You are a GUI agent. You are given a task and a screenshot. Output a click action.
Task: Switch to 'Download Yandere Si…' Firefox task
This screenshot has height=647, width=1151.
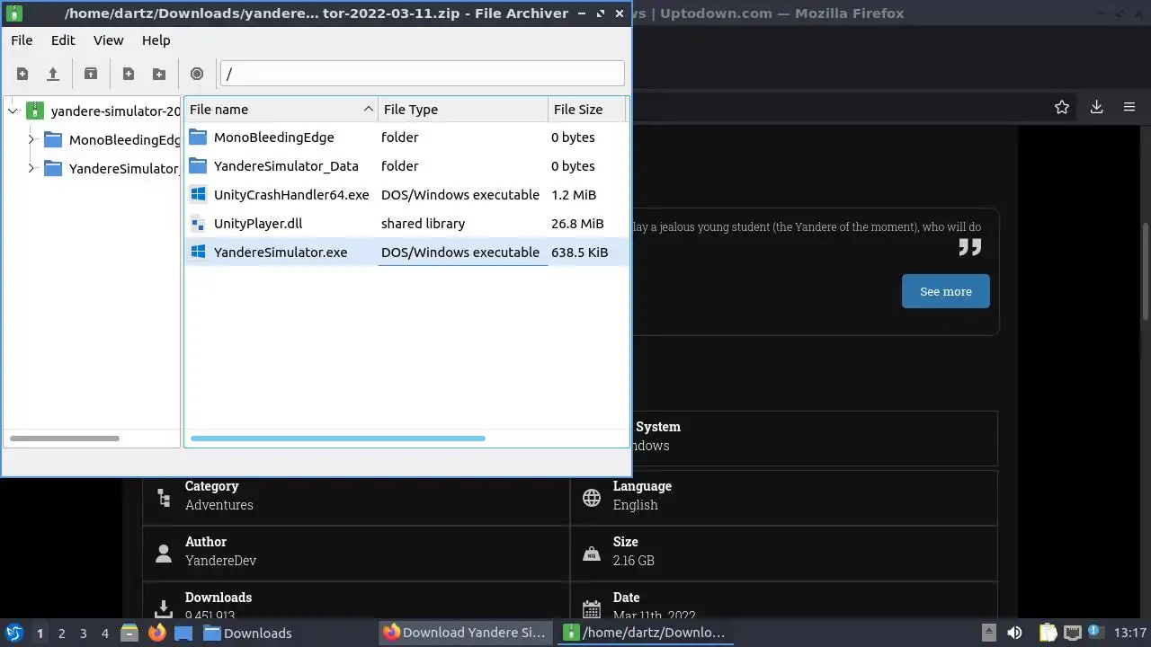click(x=466, y=633)
